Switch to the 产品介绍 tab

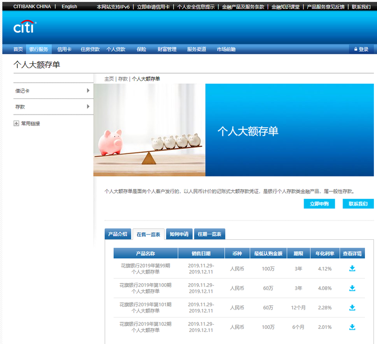coord(118,234)
